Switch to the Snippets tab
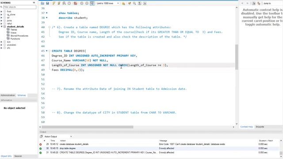The height and width of the screenshot is (159, 283). coord(260,127)
